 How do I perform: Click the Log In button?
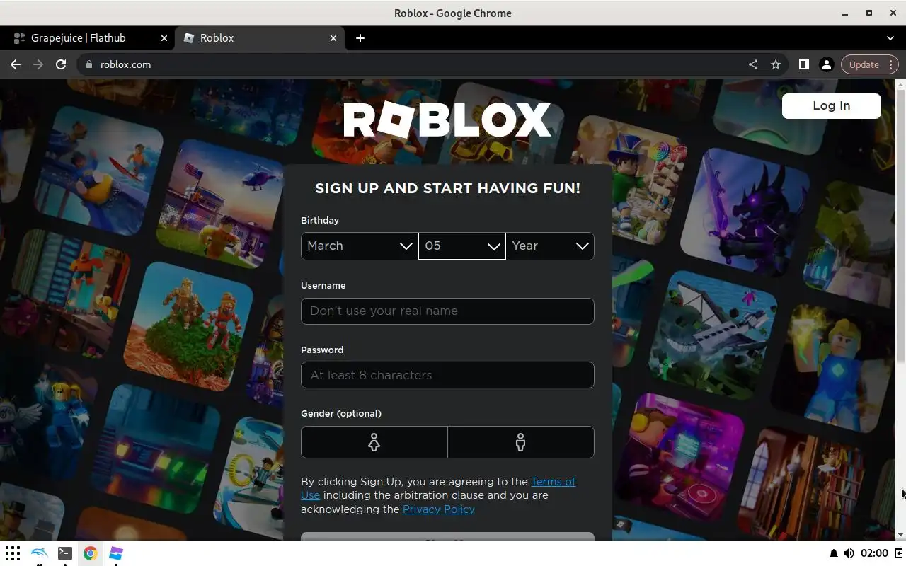[832, 106]
